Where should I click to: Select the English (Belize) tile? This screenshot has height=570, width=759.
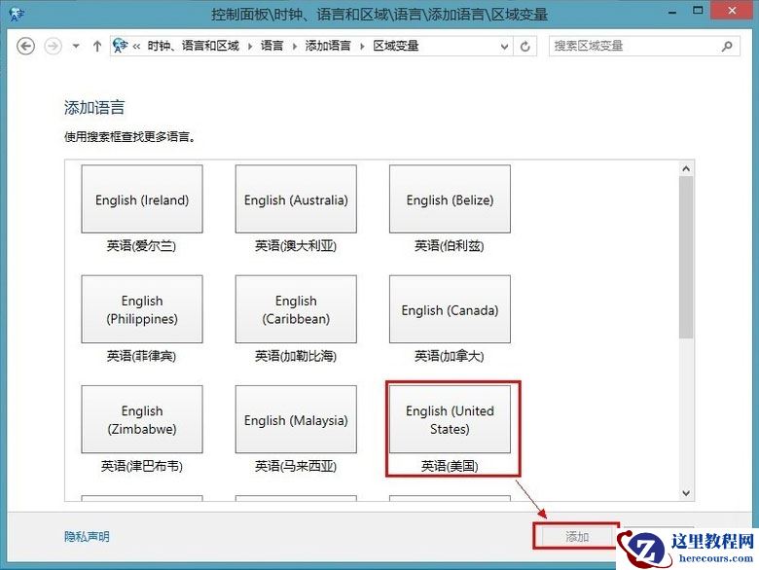[x=450, y=198]
